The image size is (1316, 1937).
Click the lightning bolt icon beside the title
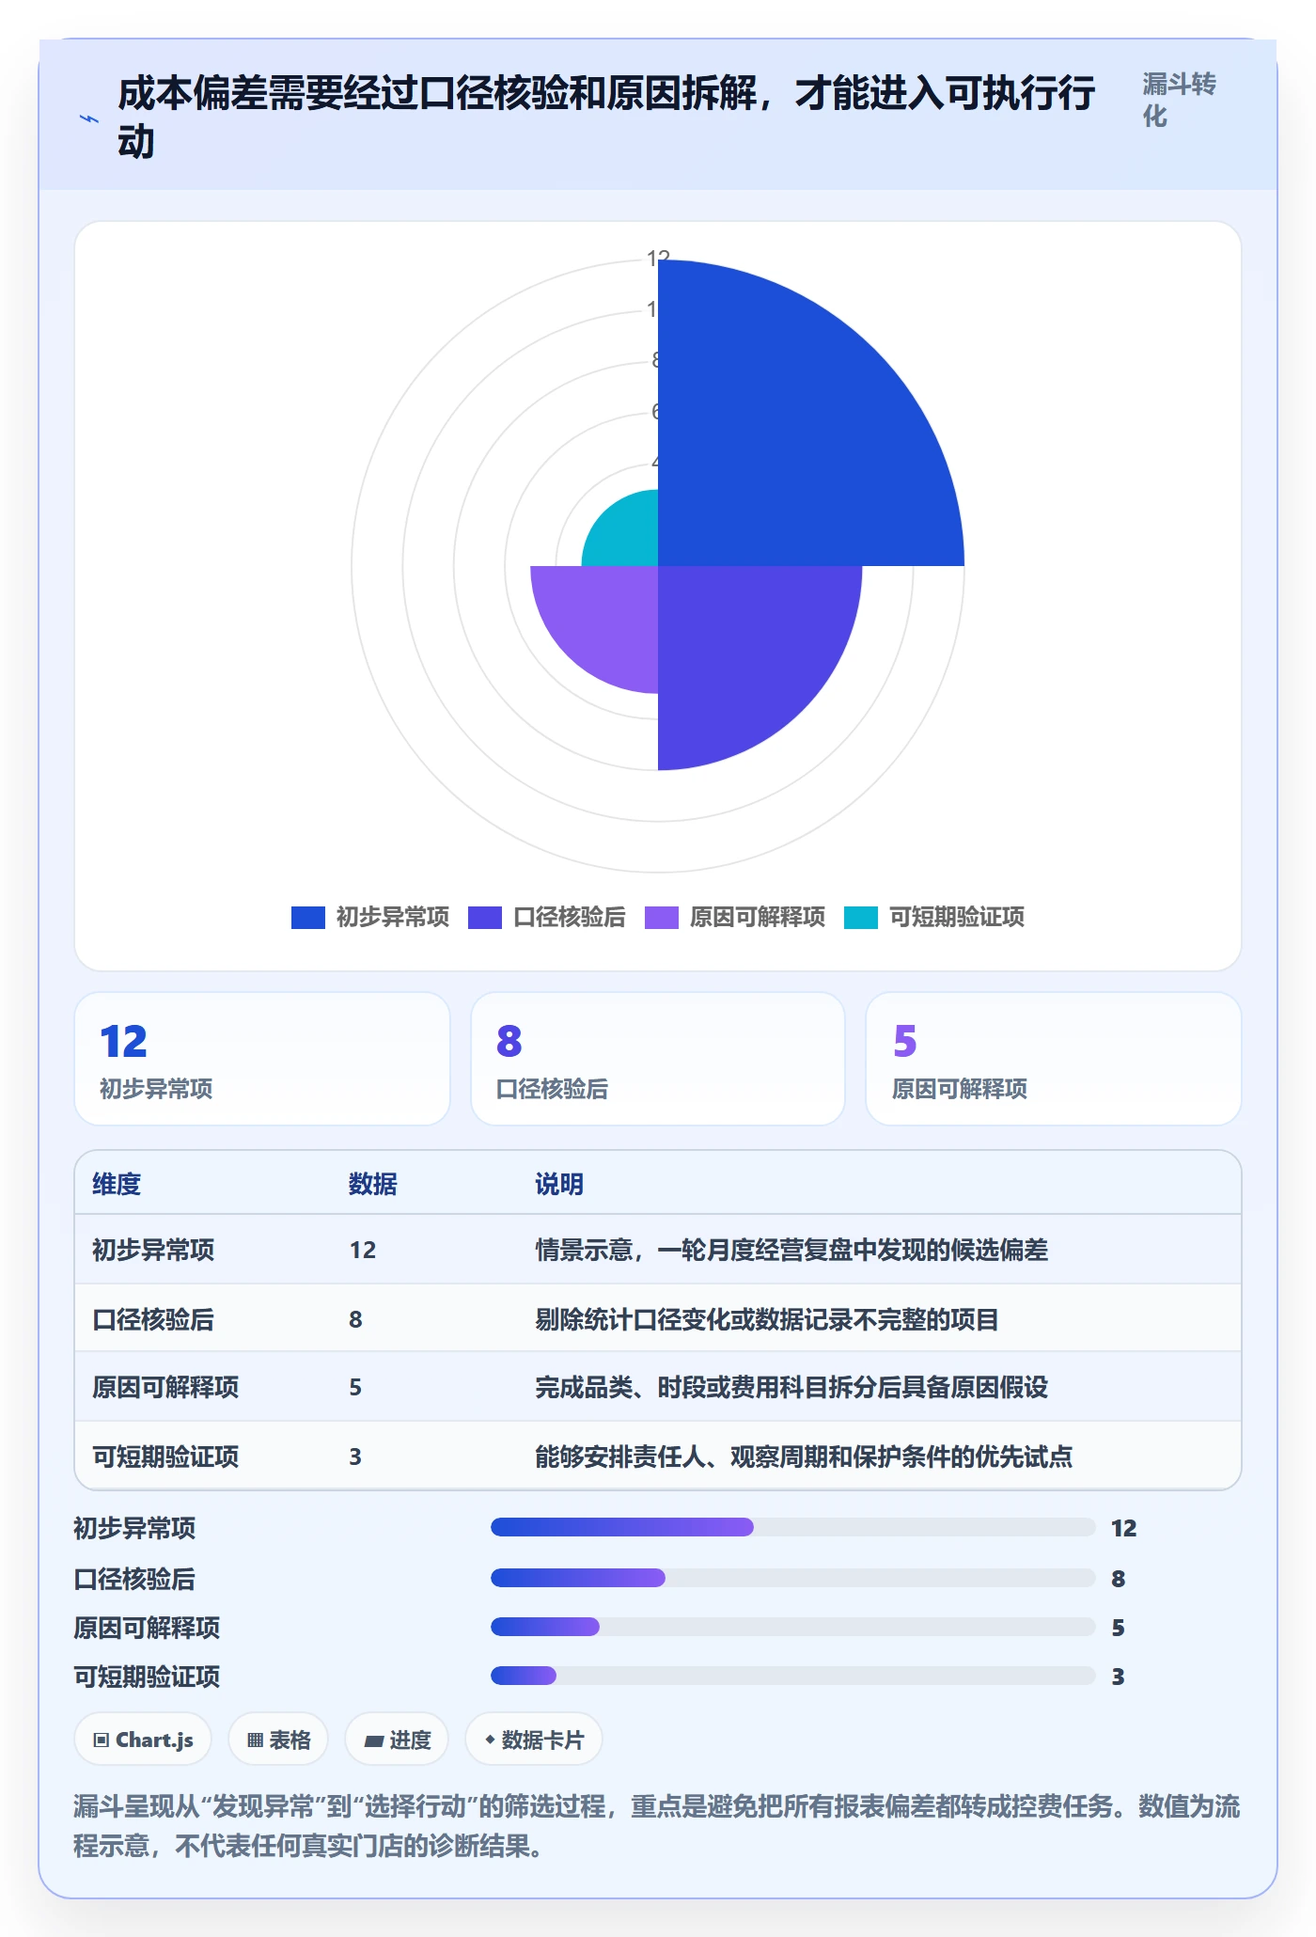point(89,118)
